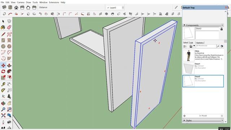Open the Extensions menu
231x130 pixels.
click(x=54, y=3)
